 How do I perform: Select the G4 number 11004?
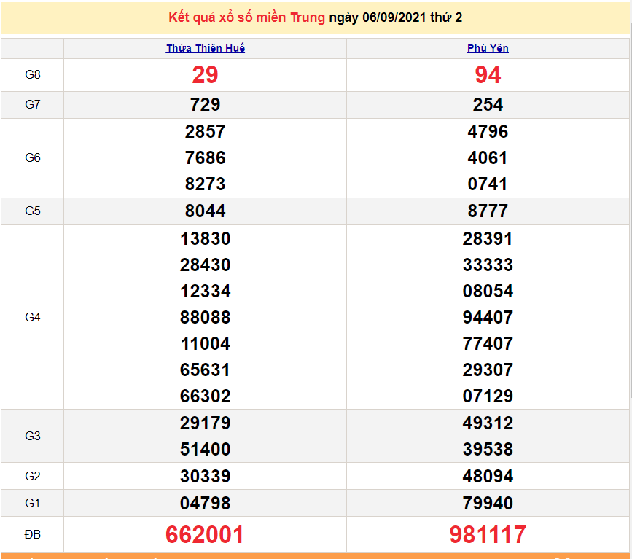click(205, 343)
